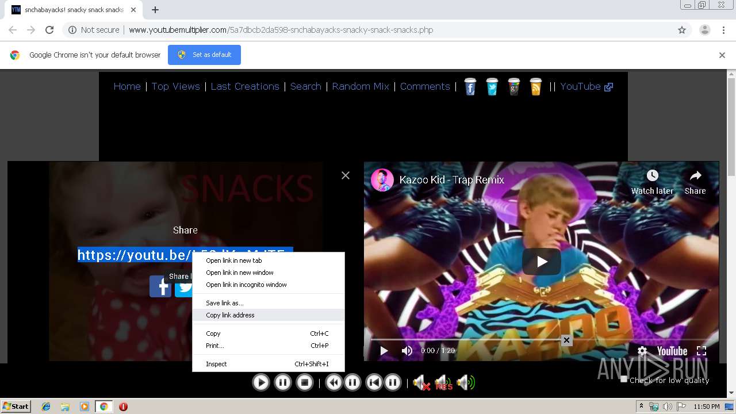This screenshot has height=414, width=736.
Task: Choose Open link in new window
Action: (x=268, y=273)
